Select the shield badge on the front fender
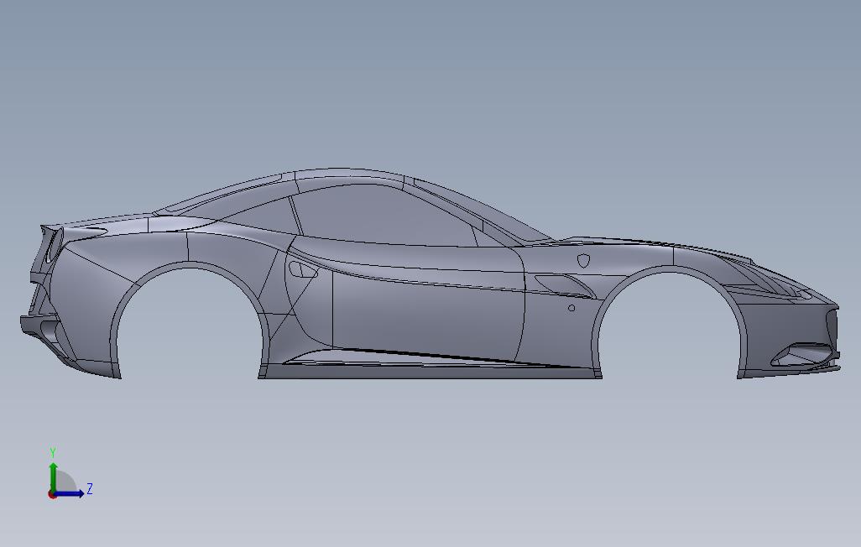This screenshot has width=861, height=547. pos(584,260)
